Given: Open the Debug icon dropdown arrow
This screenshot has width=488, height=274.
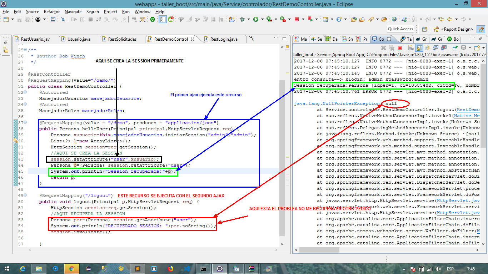Looking at the screenshot, I should [249, 19].
